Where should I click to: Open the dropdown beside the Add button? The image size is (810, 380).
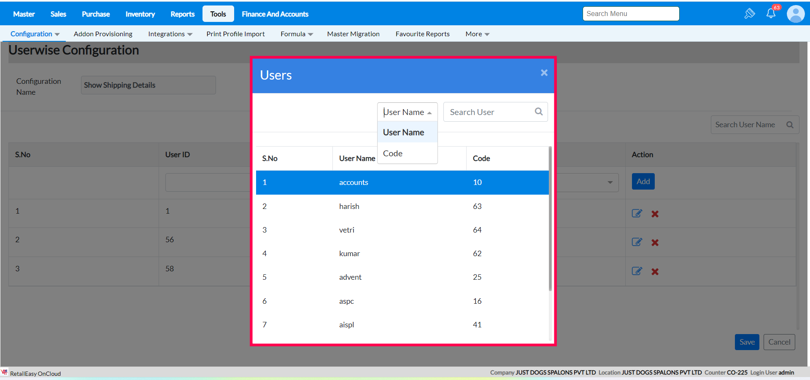(x=610, y=182)
